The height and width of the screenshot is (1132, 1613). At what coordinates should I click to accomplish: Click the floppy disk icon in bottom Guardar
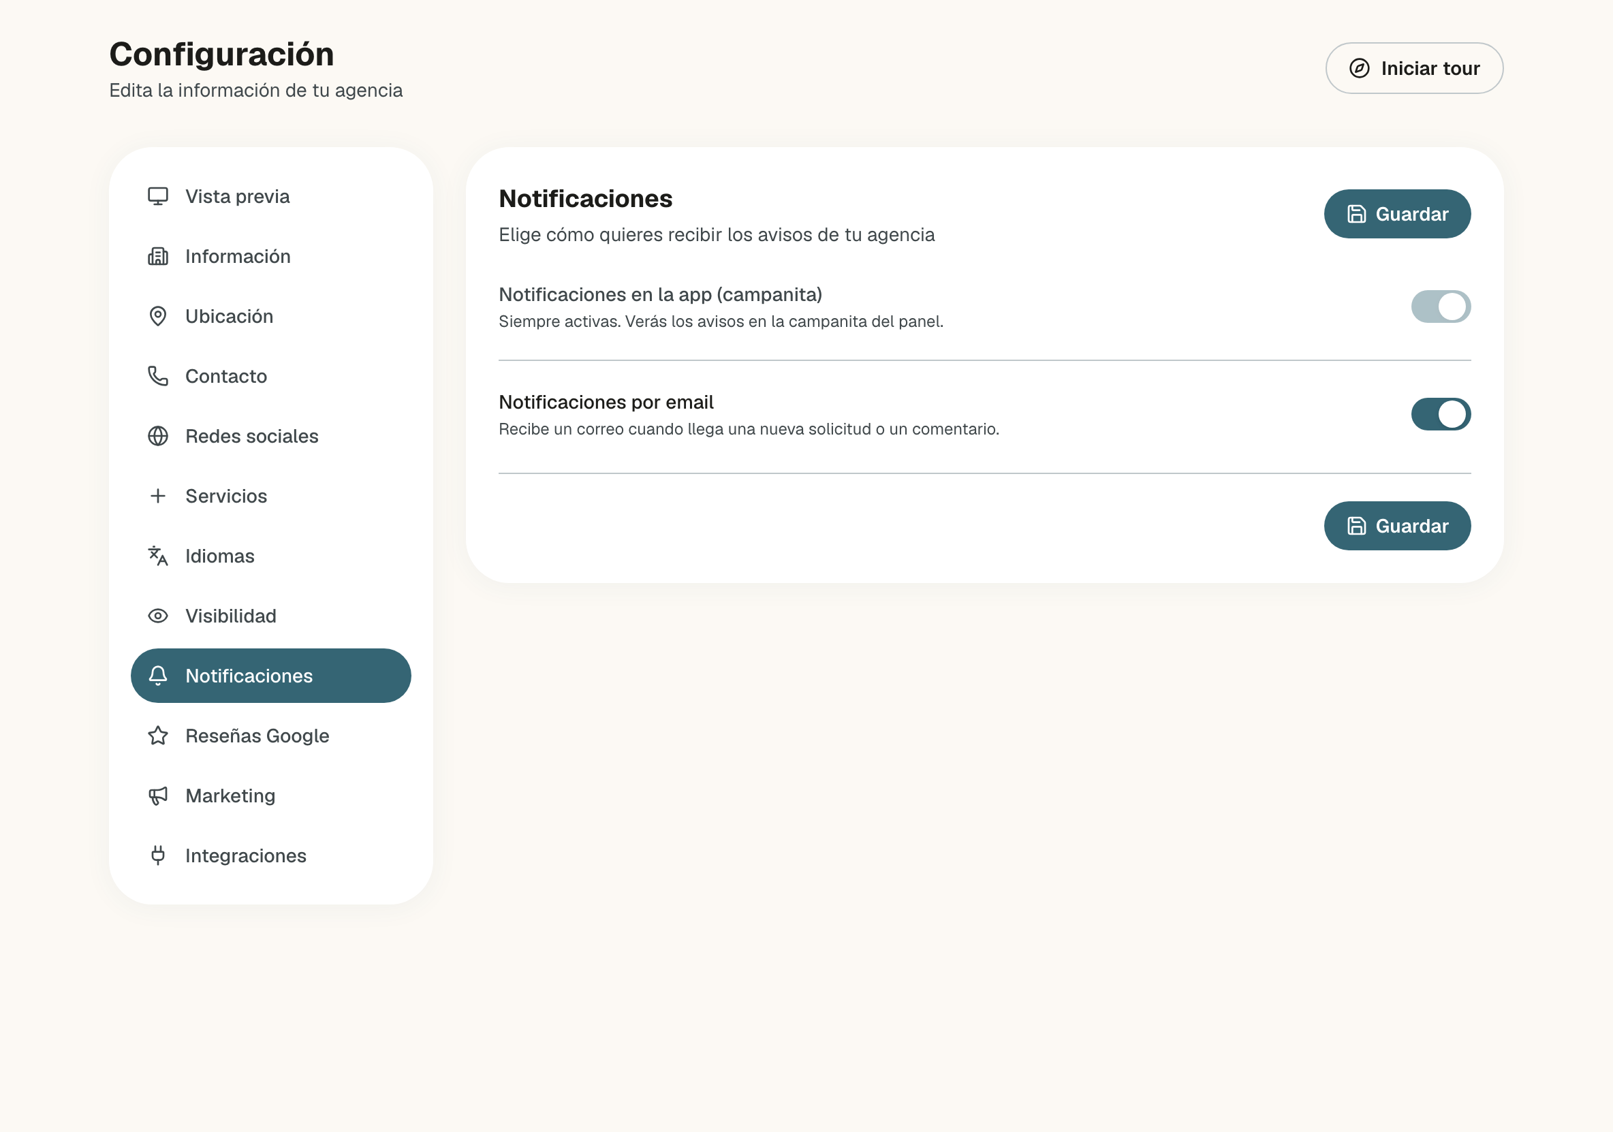(1357, 526)
